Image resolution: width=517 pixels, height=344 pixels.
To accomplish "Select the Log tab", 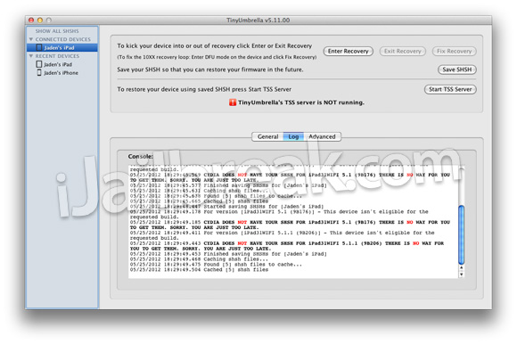I will [x=293, y=136].
